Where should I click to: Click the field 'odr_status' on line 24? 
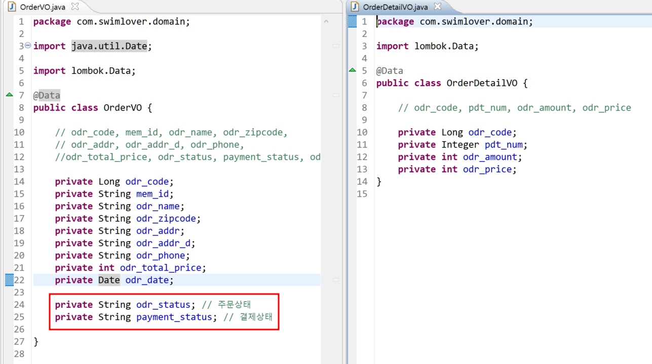coord(163,305)
